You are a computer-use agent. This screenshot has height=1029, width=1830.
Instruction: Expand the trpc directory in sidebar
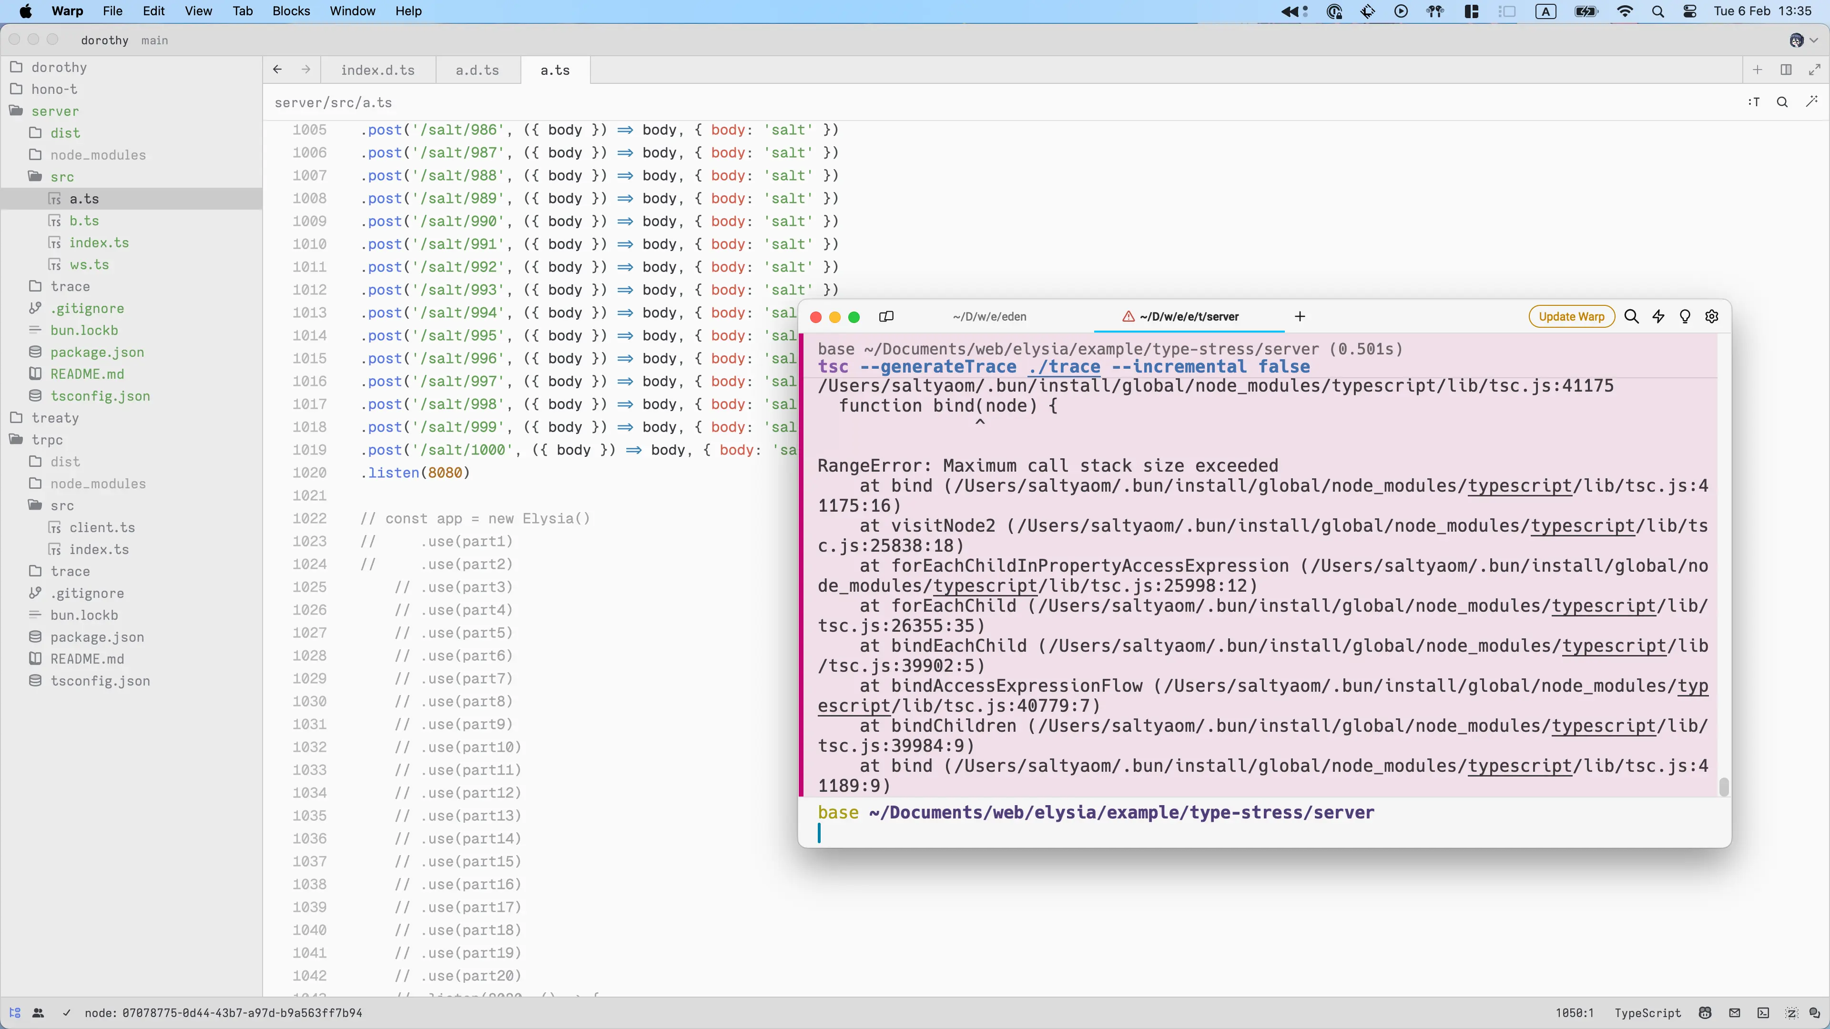[x=47, y=440]
